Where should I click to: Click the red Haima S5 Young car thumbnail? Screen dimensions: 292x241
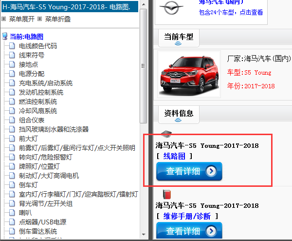(189, 74)
